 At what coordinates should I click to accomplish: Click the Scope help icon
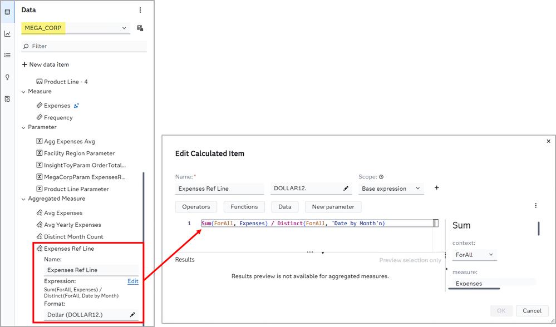tap(381, 177)
